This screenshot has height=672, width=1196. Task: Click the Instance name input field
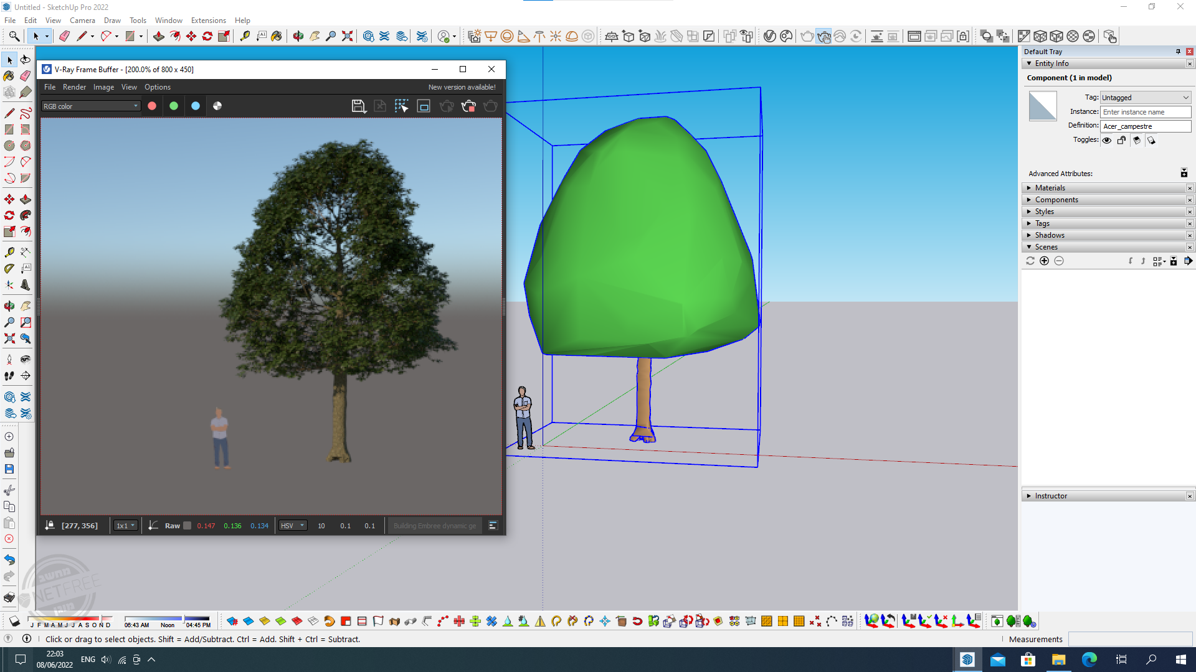pos(1145,112)
